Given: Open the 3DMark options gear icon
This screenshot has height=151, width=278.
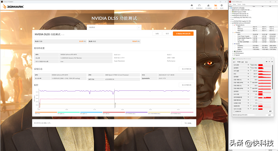Looking at the screenshot, I should pos(222,6).
